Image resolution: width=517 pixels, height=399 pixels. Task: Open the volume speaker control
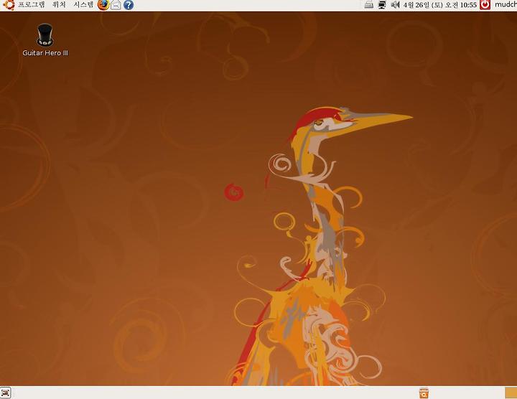[395, 4]
